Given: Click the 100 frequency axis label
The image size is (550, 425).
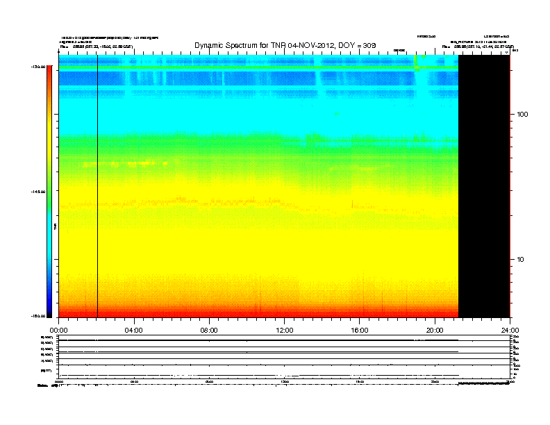Looking at the screenshot, I should coord(522,115).
